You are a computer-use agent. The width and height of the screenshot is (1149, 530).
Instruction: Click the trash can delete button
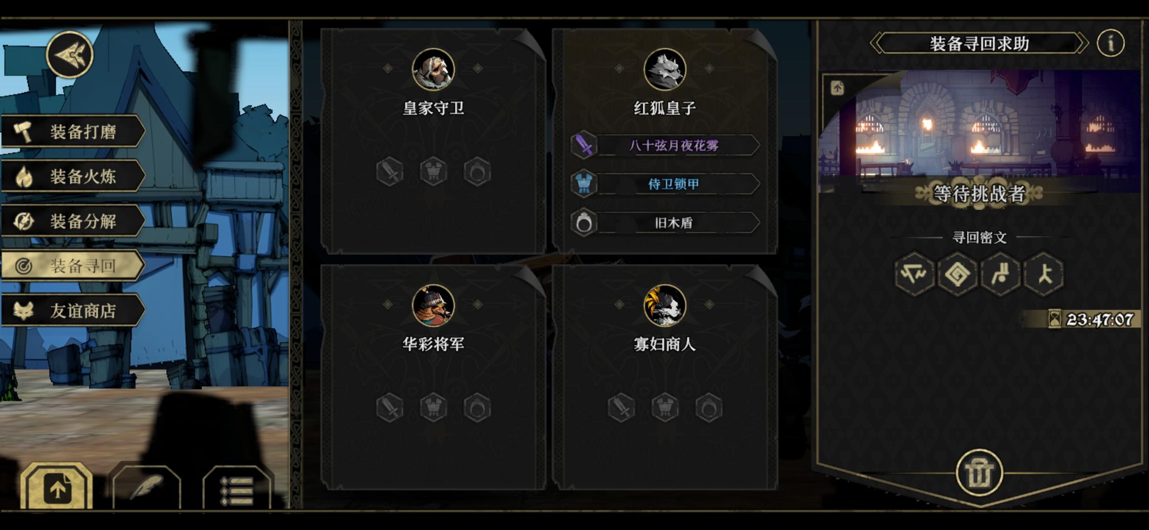979,473
